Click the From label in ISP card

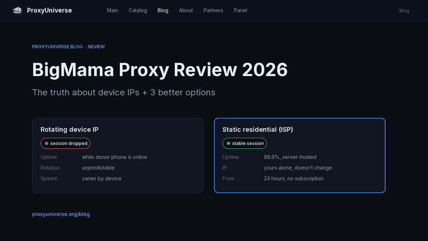pos(228,178)
